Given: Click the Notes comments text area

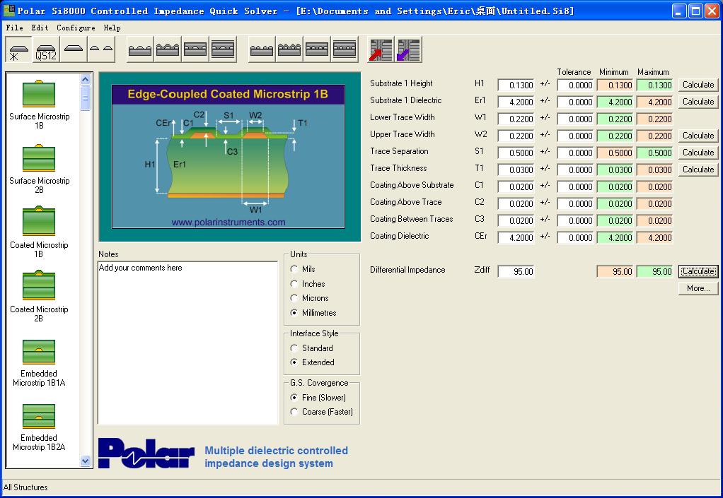Looking at the screenshot, I should pyautogui.click(x=187, y=343).
